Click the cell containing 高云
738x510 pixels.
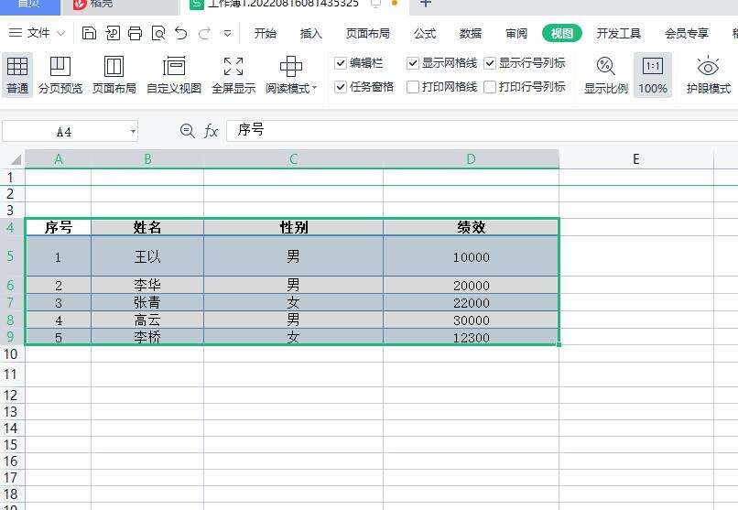point(147,320)
